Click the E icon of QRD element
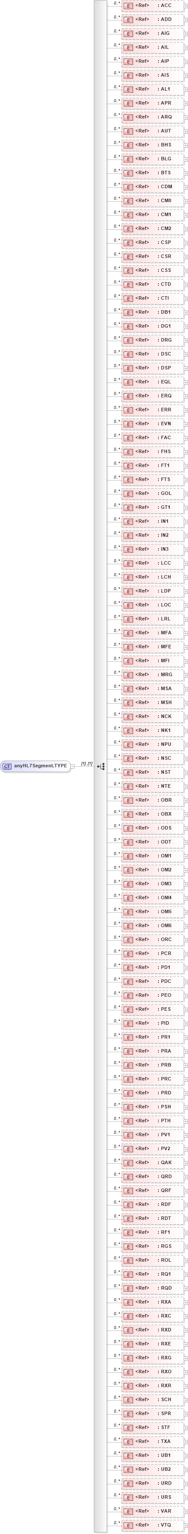 pos(128,1177)
